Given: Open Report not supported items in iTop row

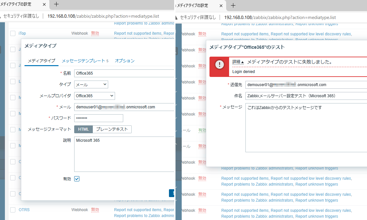Looking at the screenshot, I should click(138, 33).
